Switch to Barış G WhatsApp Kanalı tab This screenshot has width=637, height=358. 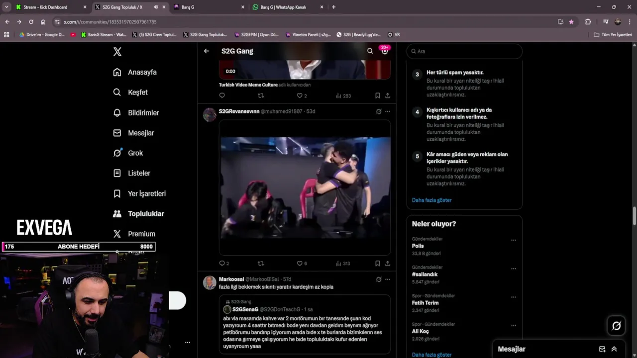coord(288,7)
